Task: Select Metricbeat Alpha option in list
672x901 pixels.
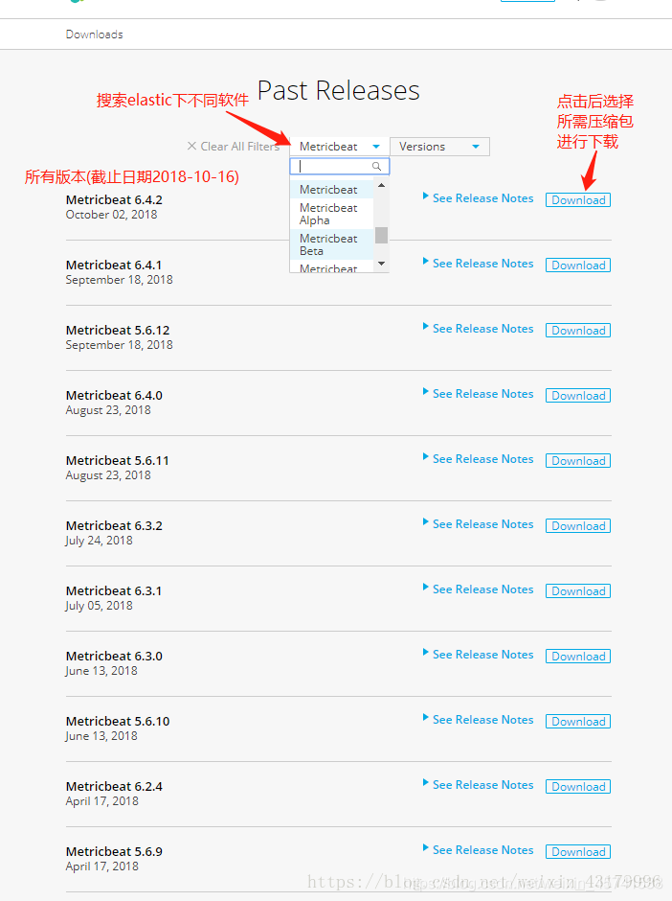Action: click(332, 214)
